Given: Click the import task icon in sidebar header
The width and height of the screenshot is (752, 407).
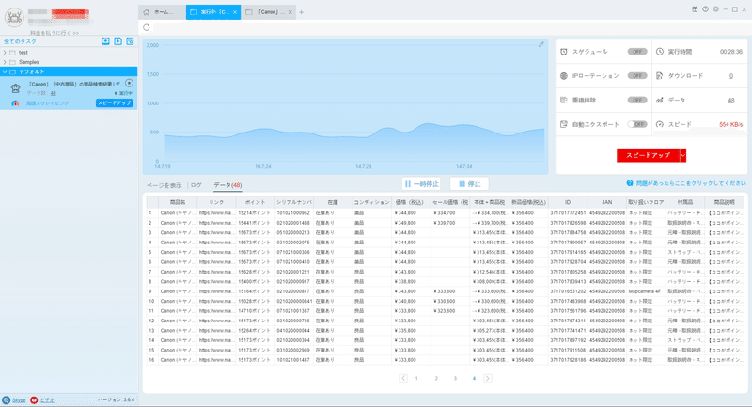Looking at the screenshot, I should point(105,41).
